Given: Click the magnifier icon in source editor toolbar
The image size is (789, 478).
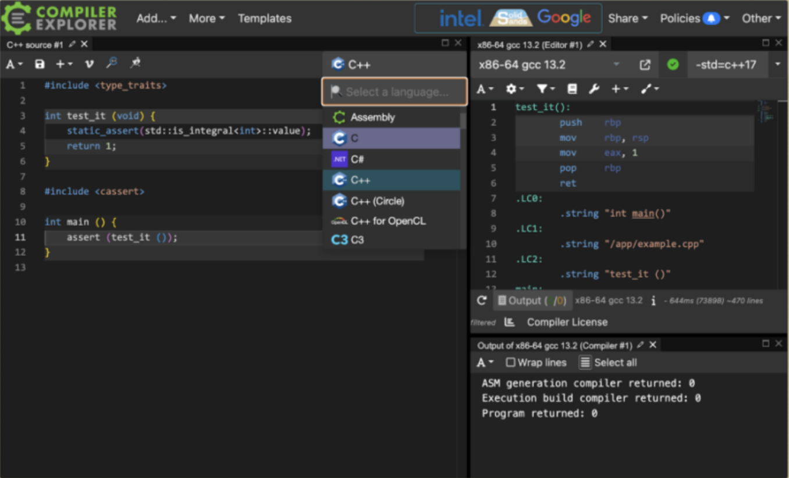Looking at the screenshot, I should point(112,63).
